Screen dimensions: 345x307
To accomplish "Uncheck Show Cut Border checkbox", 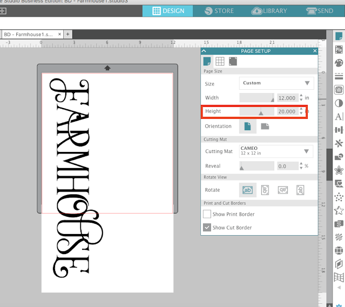I will 207,228.
